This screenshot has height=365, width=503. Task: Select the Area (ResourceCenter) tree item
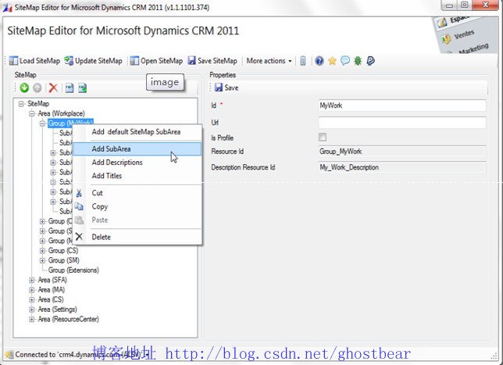[68, 319]
